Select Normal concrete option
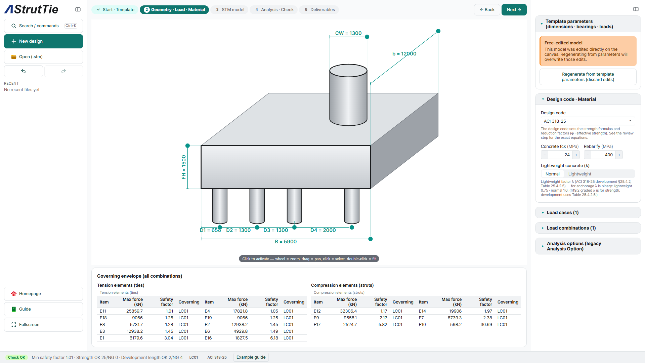Screen dimensions: 645x363 pos(552,174)
